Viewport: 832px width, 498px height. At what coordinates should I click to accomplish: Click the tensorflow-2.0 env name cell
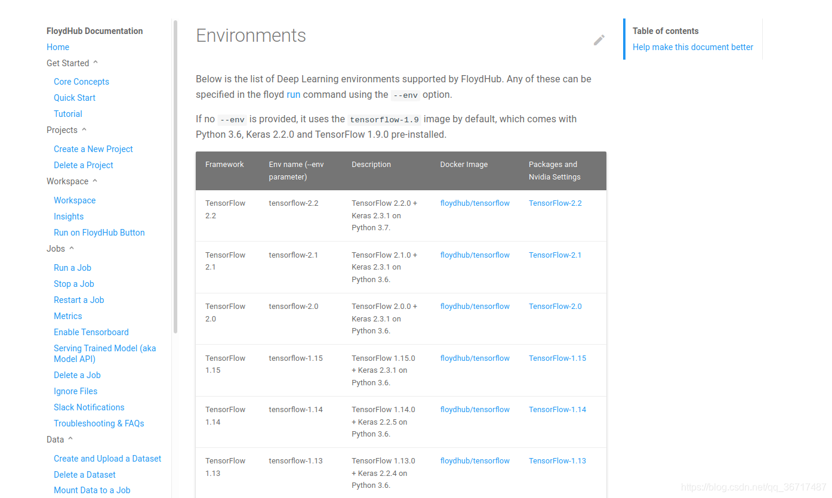pyautogui.click(x=294, y=307)
